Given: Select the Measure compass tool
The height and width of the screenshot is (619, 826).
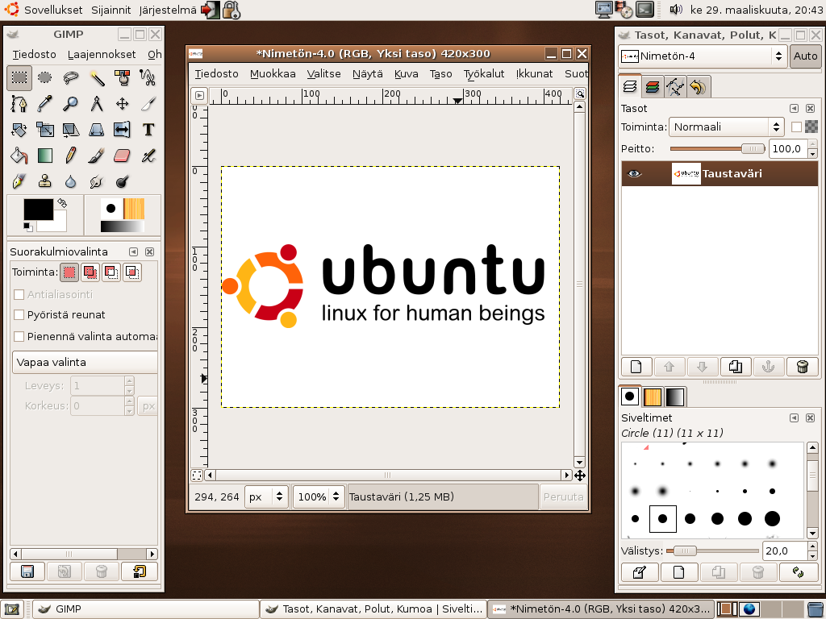Looking at the screenshot, I should (x=97, y=104).
